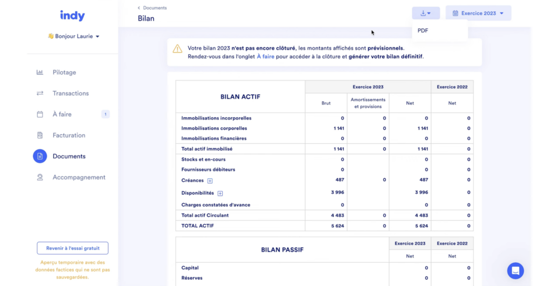The image size is (552, 286).
Task: Click Immobilisations corporelles row label
Action: tap(214, 128)
